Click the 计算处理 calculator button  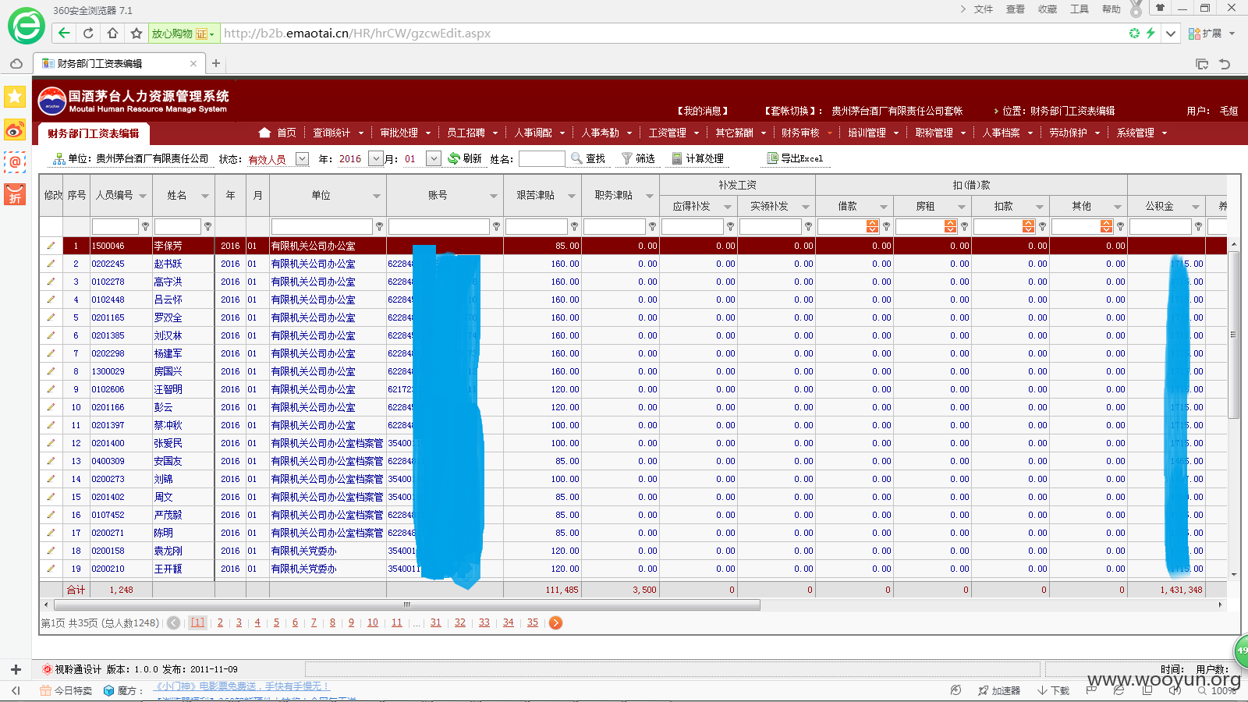697,158
